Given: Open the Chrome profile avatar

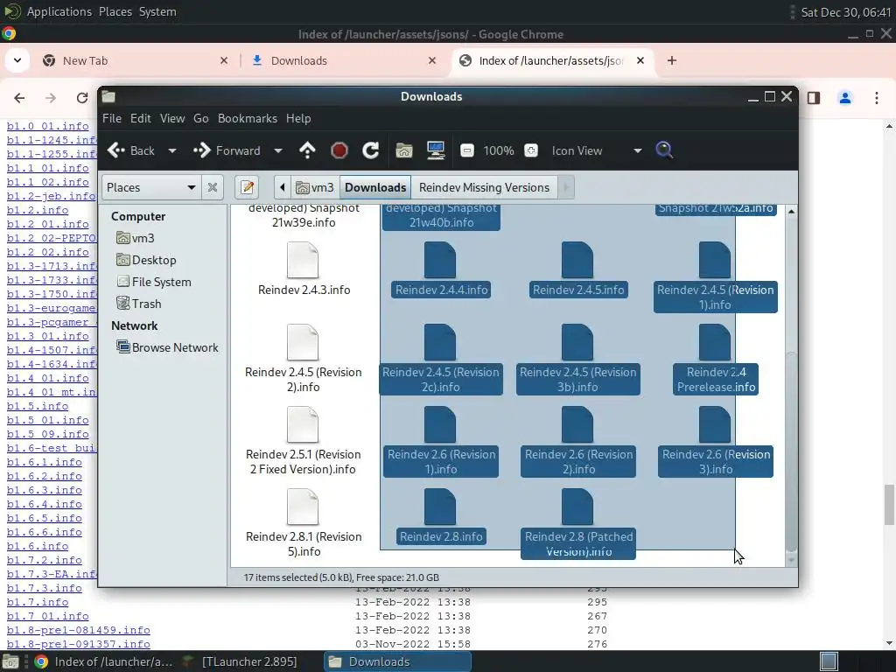Looking at the screenshot, I should tap(845, 98).
